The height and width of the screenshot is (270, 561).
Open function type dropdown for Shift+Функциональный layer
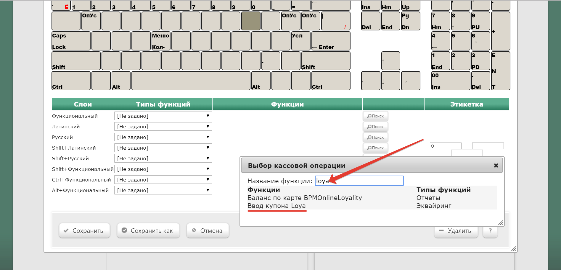coord(163,169)
